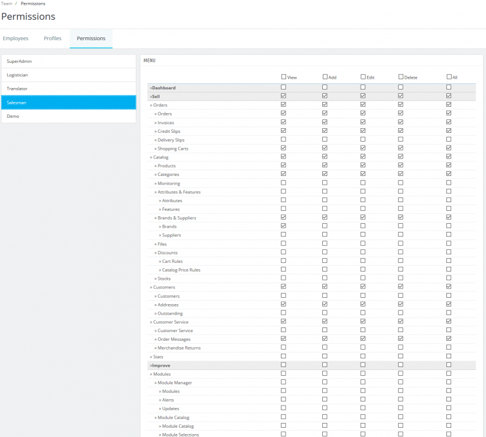486x437 pixels.
Task: Enable View permission for Dashboard
Action: [x=284, y=87]
